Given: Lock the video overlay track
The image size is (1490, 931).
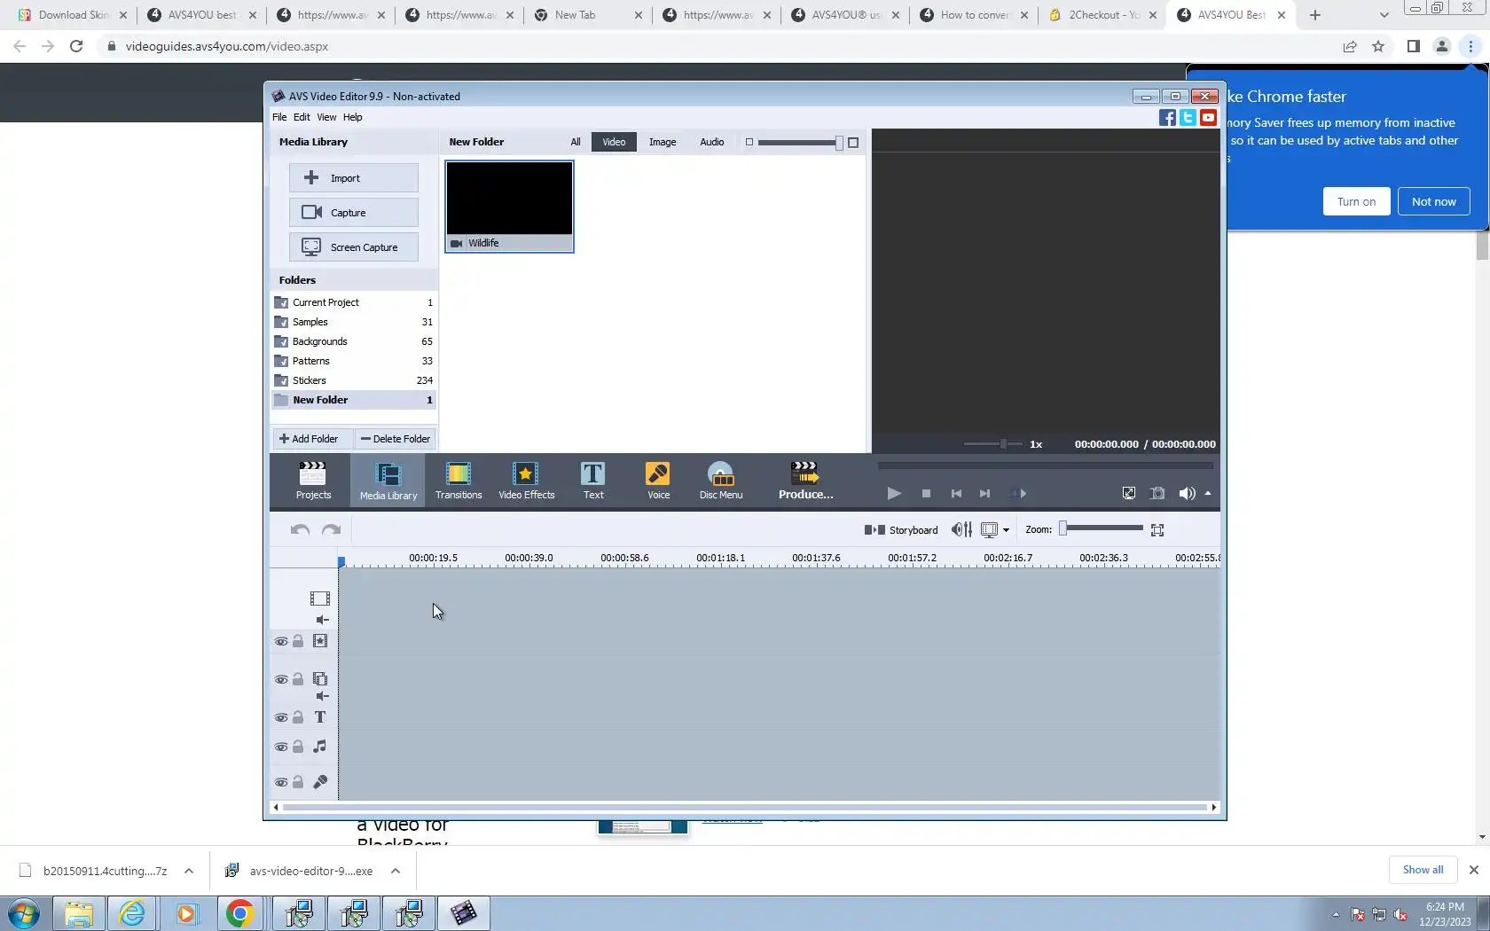Looking at the screenshot, I should pos(298,679).
